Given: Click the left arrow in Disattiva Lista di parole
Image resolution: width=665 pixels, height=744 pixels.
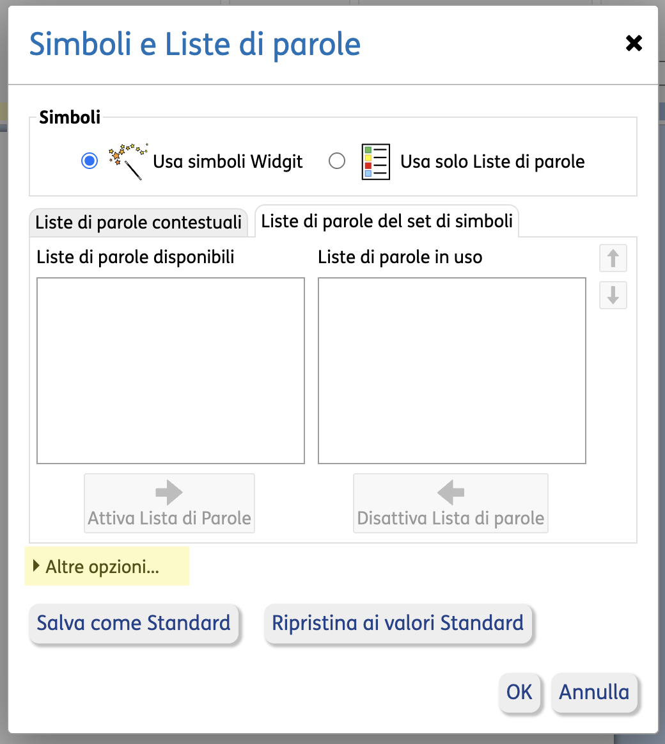Looking at the screenshot, I should point(451,492).
